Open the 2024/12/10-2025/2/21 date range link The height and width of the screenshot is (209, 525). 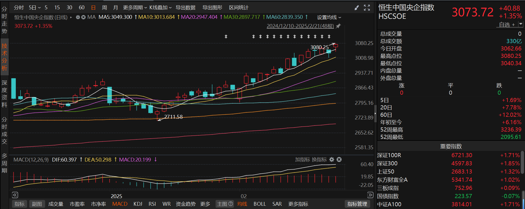coord(300,26)
